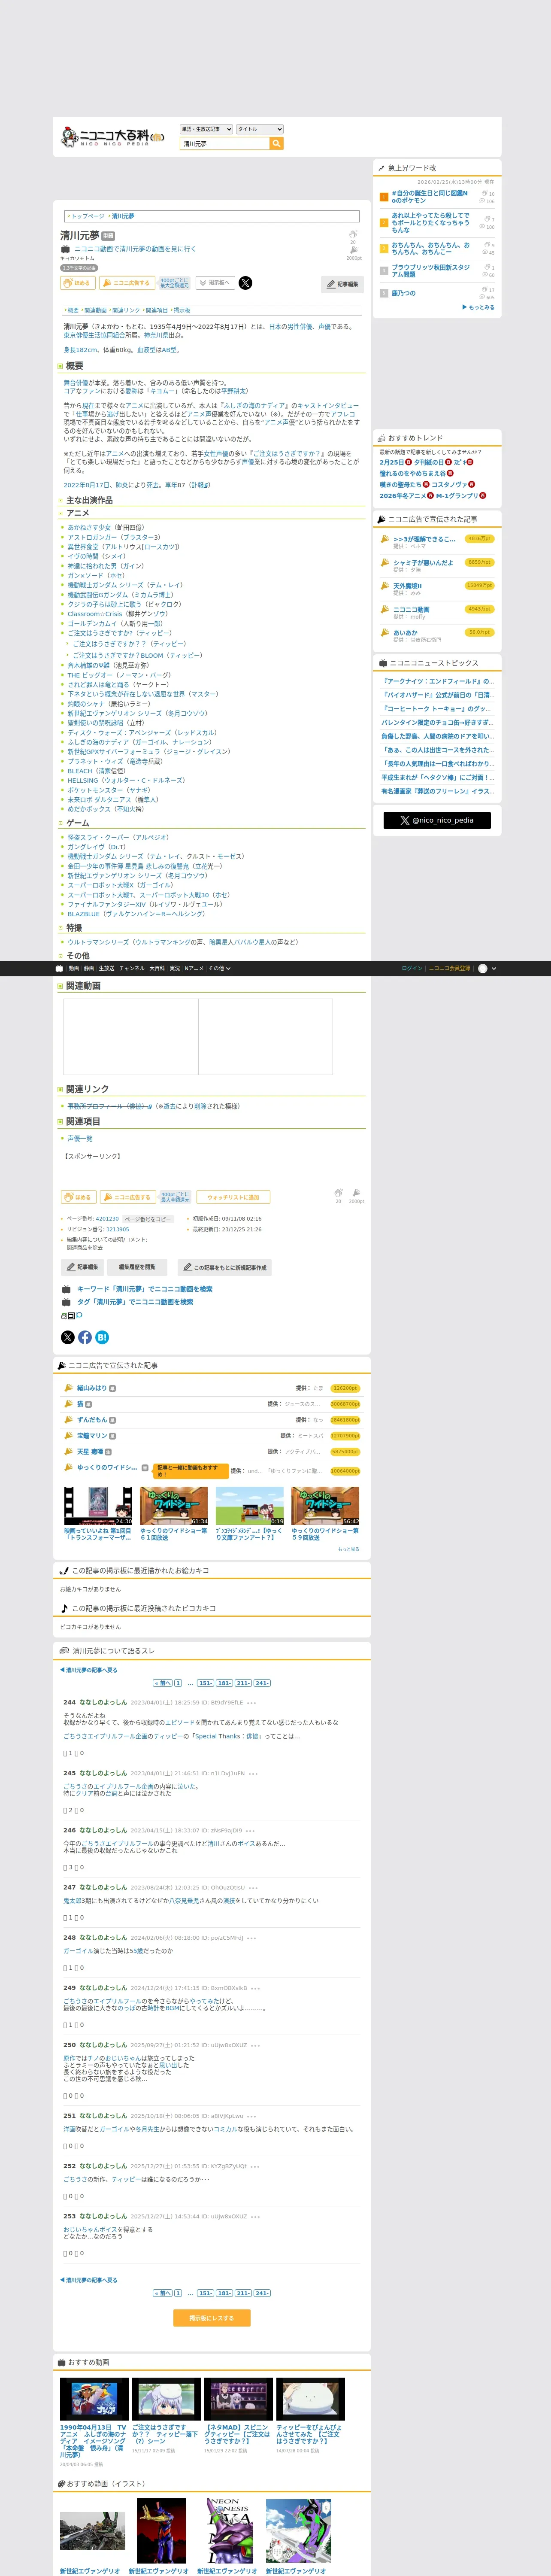
Task: Jump to 掲示板 anchor in page nav
Action: (x=182, y=310)
